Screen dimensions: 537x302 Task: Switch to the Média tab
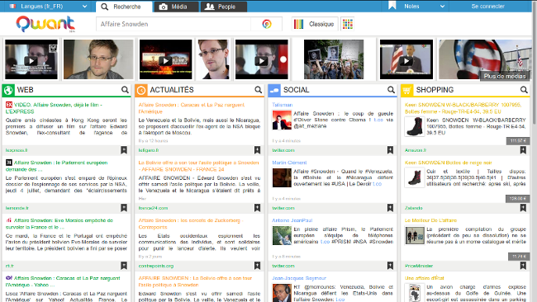[176, 7]
